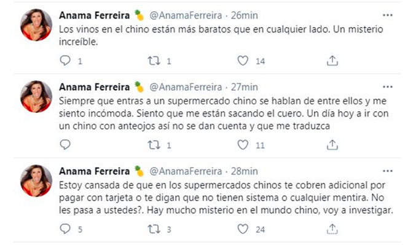This screenshot has height=245, width=405.
Task: Reply to the tweet about feeling incómoda
Action: 65,145
